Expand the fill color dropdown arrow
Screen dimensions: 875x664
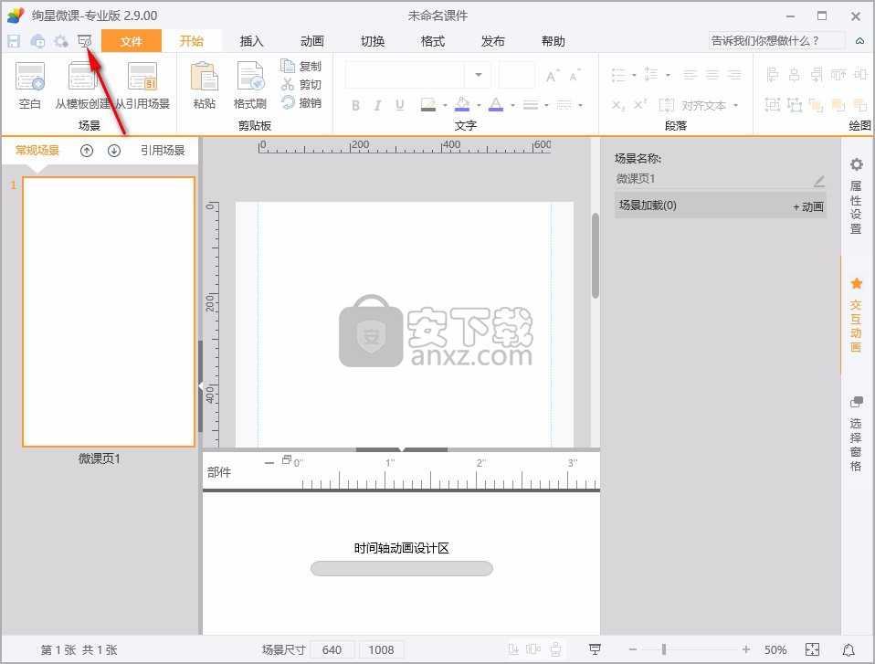tap(479, 105)
